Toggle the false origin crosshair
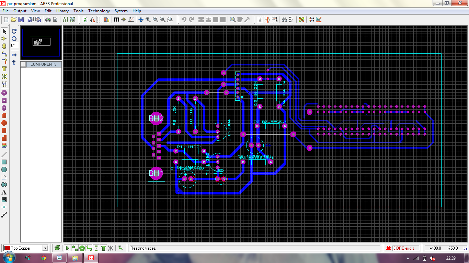The image size is (469, 263). click(124, 20)
